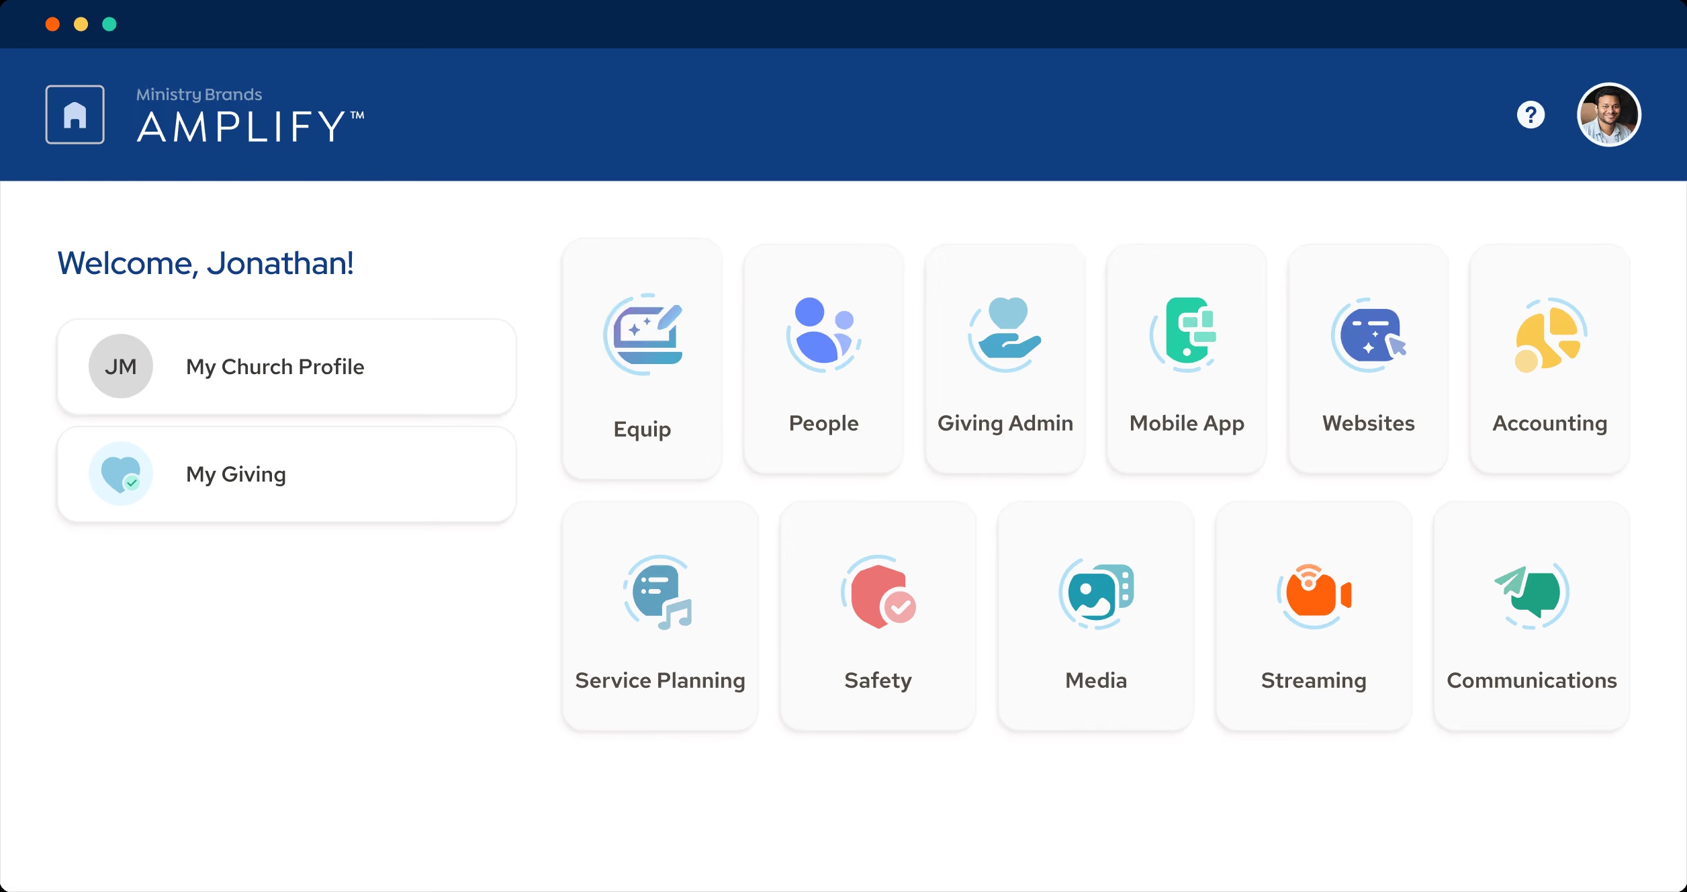Click the Accounting label
Screen dimensions: 1687x892
pyautogui.click(x=1550, y=423)
